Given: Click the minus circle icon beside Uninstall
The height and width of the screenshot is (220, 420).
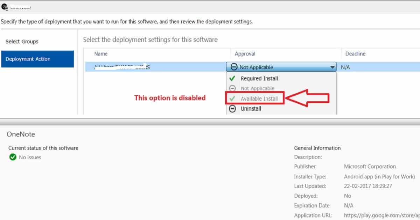Looking at the screenshot, I should (x=232, y=109).
